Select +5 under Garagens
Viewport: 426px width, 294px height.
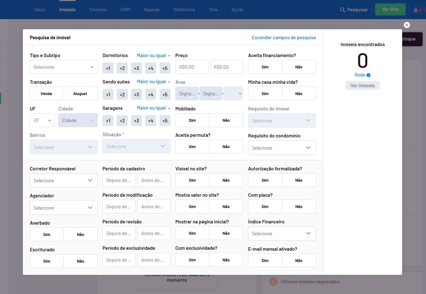165,121
